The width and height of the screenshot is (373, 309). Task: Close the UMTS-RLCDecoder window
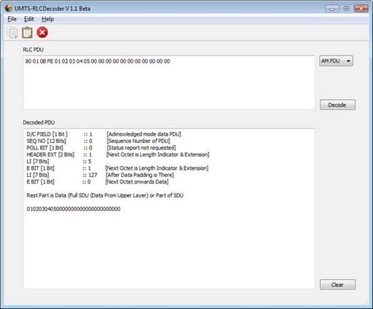click(361, 9)
